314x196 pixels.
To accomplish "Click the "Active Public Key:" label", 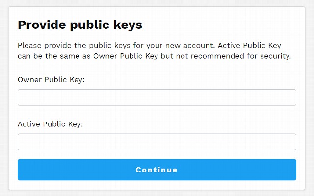I will 50,124.
